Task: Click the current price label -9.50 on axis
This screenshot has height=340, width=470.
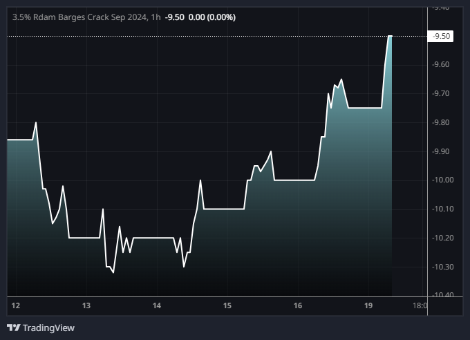Action: (442, 36)
